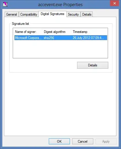Click empty area in signature list box
This screenshot has height=149, width=121.
60,49
